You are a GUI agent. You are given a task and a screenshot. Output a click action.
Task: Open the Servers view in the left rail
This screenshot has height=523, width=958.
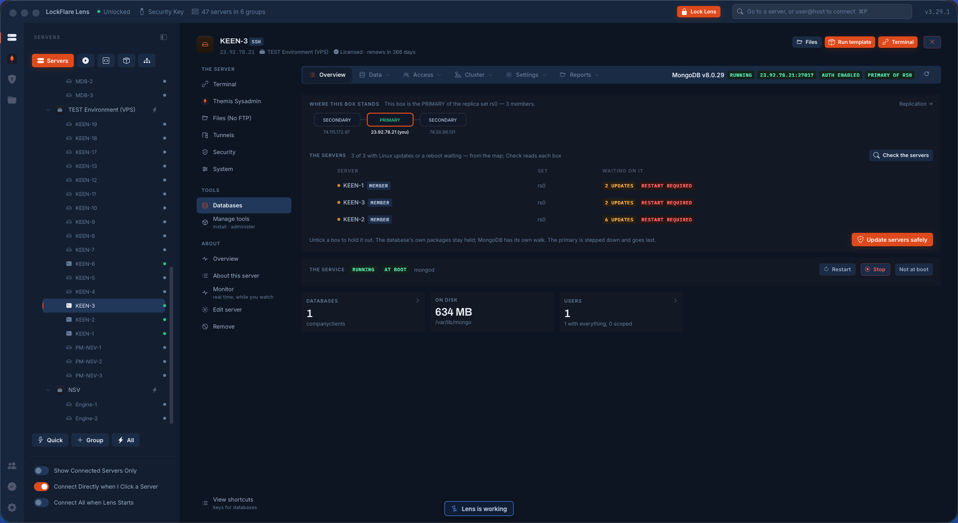(12, 37)
